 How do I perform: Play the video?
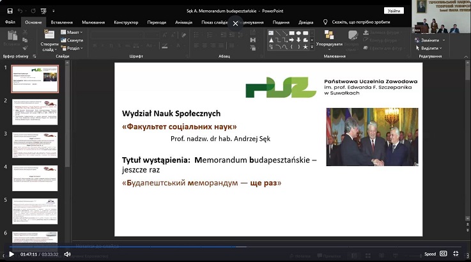point(11,254)
